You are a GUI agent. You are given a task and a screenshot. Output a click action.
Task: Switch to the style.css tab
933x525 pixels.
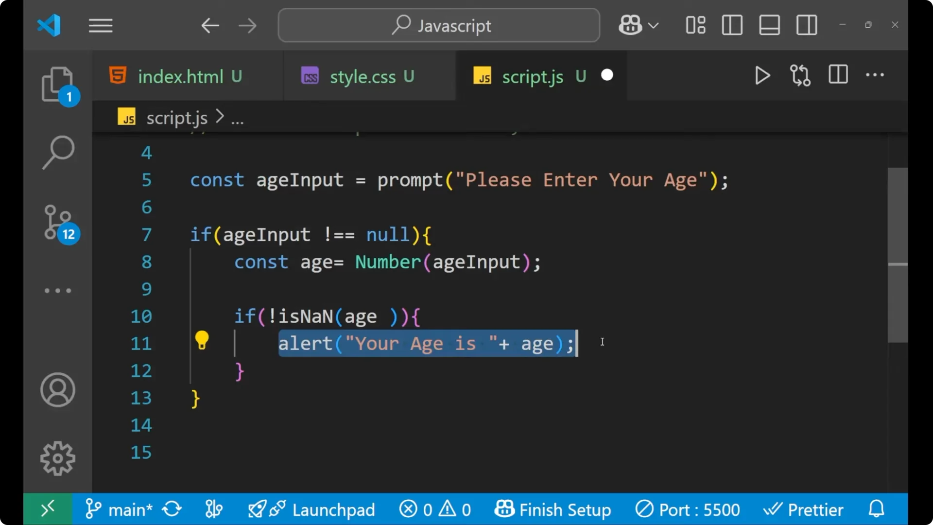363,76
